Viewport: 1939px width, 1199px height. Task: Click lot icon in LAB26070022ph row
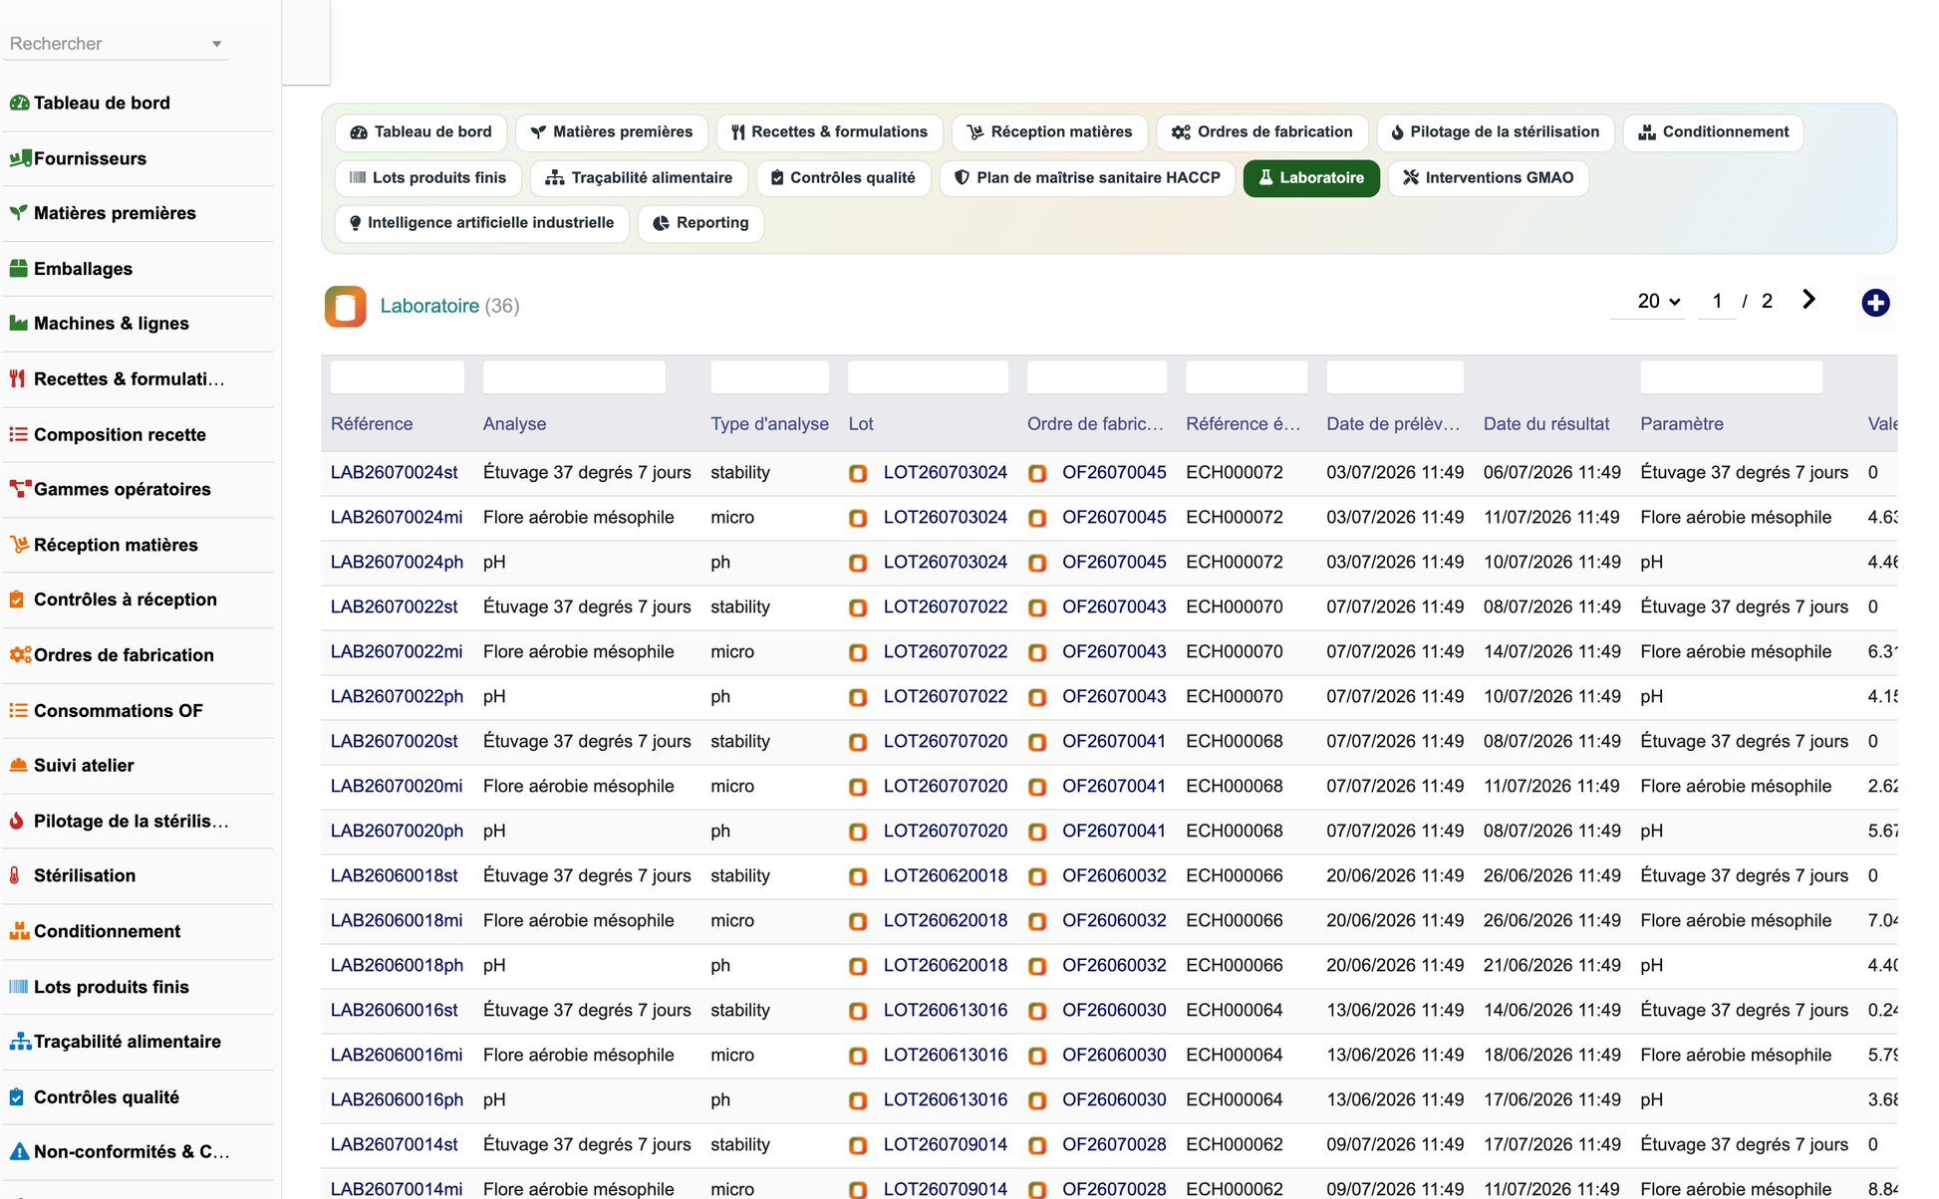click(x=858, y=697)
